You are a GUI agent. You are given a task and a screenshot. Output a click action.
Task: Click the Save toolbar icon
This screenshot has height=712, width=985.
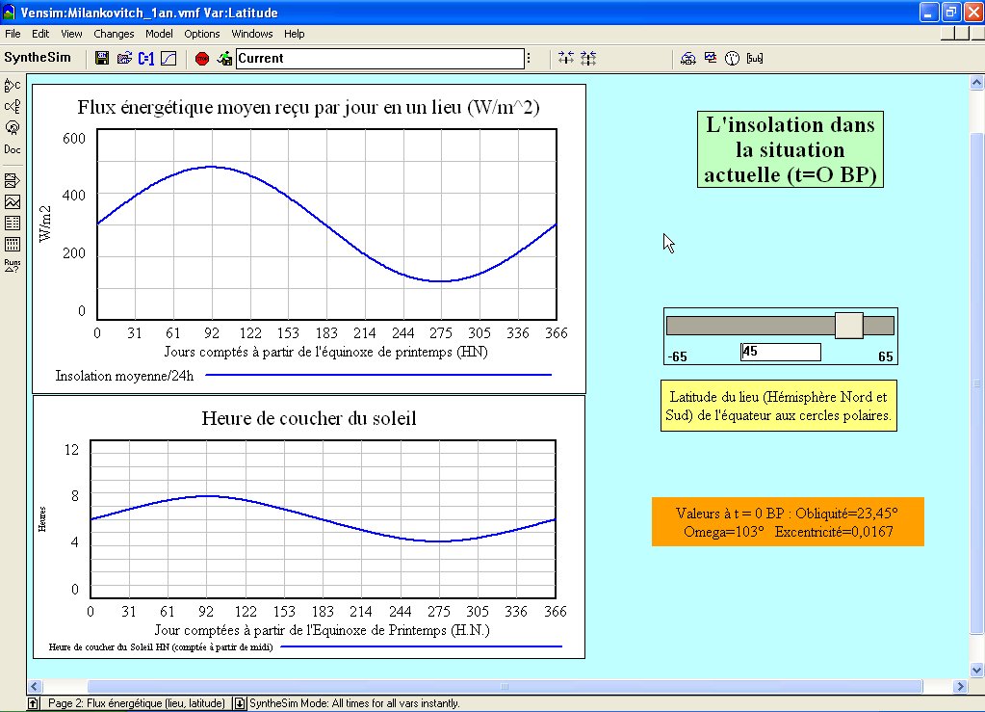pos(102,58)
